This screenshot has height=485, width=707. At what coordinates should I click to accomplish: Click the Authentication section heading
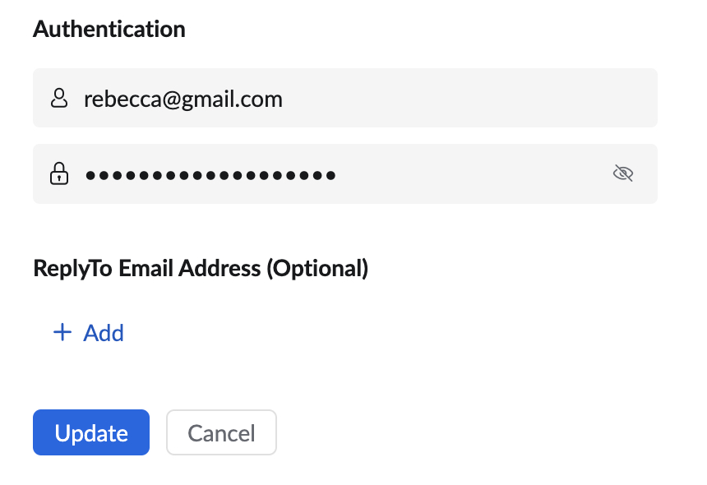pos(109,30)
